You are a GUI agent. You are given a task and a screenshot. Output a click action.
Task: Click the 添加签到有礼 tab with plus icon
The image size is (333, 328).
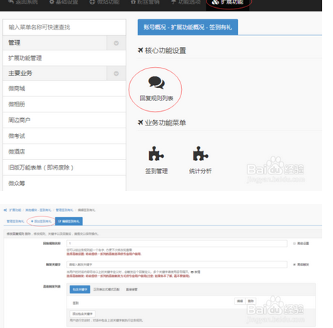coord(41,221)
